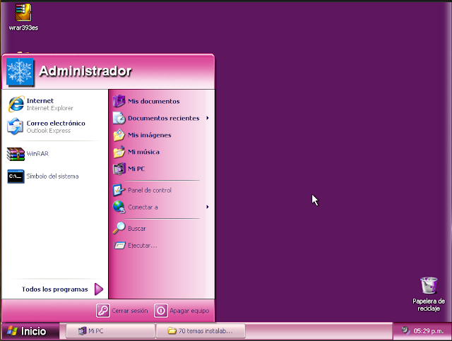Click the Conectar a globe icon
Screen dimensions: 452x341
click(x=119, y=207)
